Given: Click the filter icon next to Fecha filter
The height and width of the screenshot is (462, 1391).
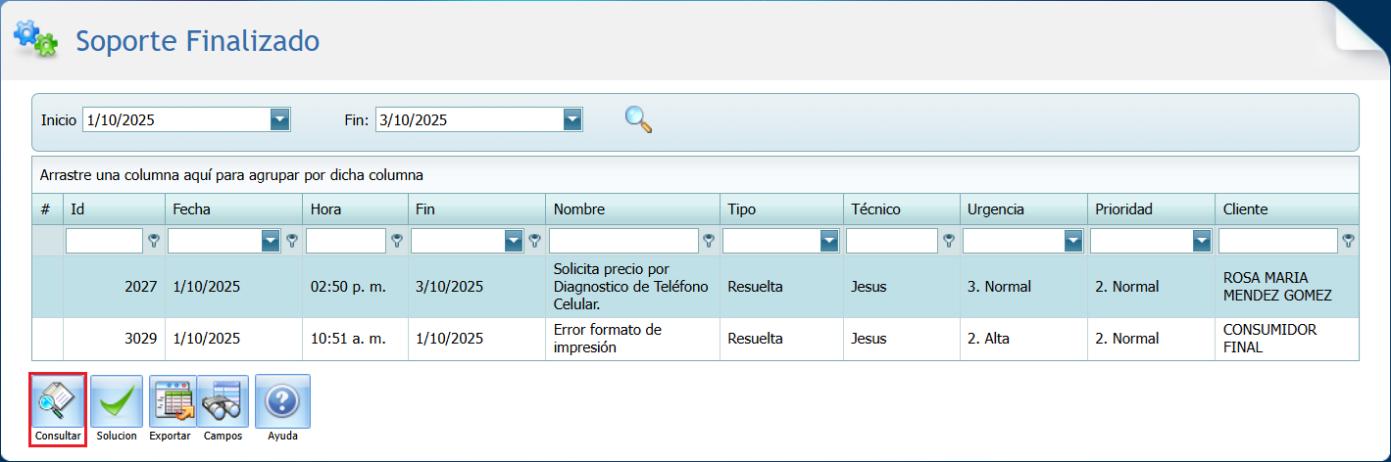Looking at the screenshot, I should click(291, 241).
